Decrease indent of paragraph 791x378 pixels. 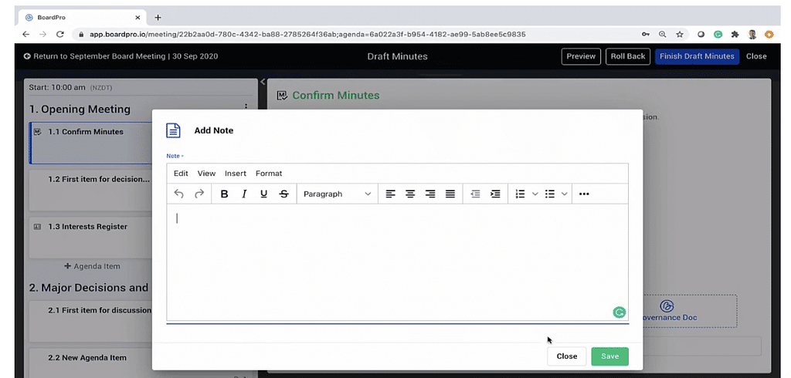[475, 194]
